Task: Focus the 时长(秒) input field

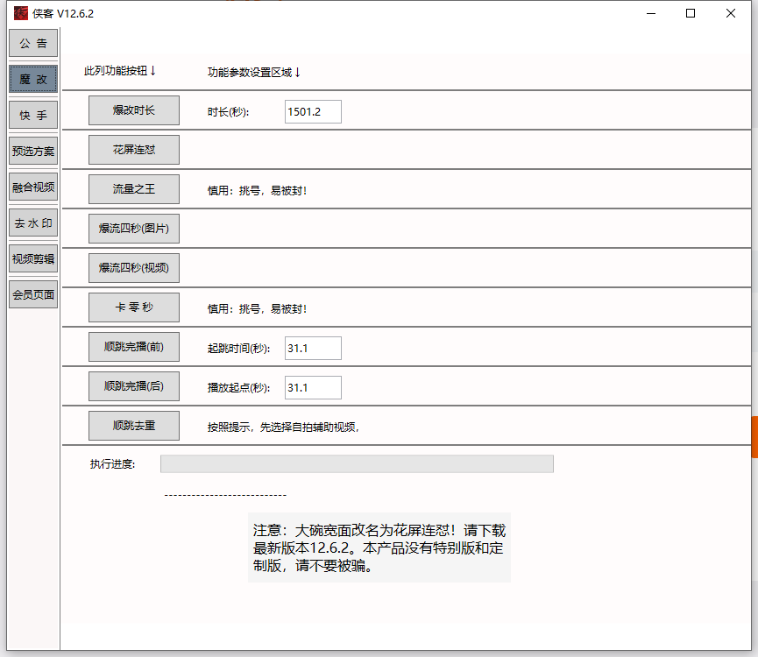Action: click(313, 111)
